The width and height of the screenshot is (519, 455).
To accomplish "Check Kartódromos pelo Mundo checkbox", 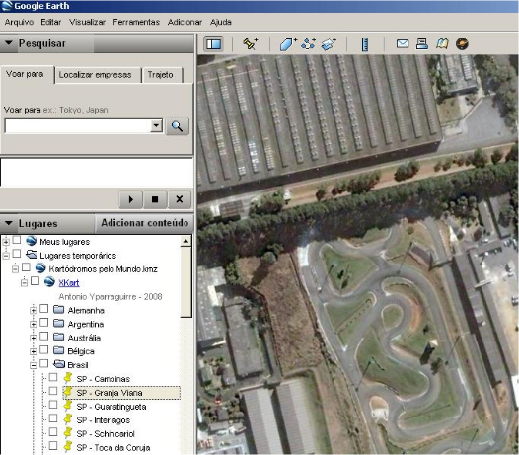I will (26, 267).
